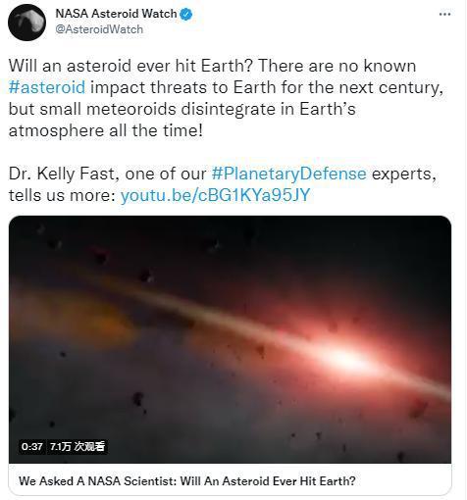Click the 0:37 video duration badge
Image resolution: width=467 pixels, height=500 pixels.
click(x=31, y=446)
